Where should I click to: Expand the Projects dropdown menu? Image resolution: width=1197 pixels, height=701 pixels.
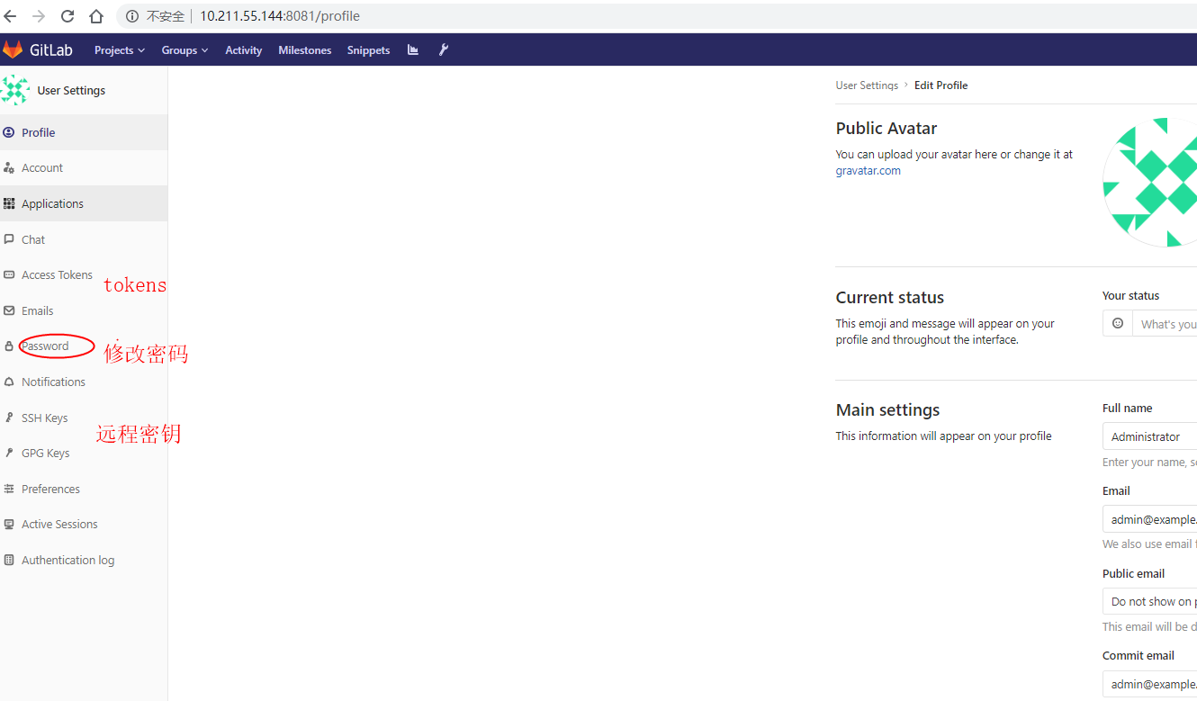(119, 50)
